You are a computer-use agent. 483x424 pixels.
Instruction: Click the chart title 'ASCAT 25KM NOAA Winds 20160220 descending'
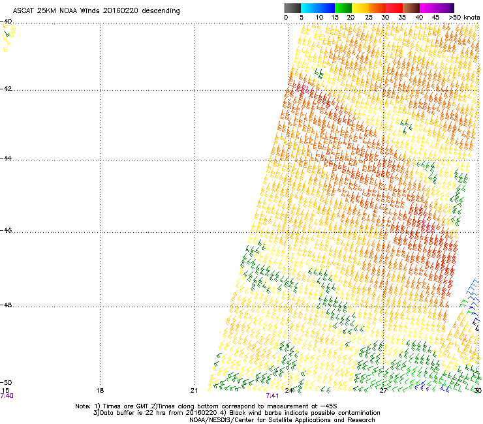tap(96, 10)
